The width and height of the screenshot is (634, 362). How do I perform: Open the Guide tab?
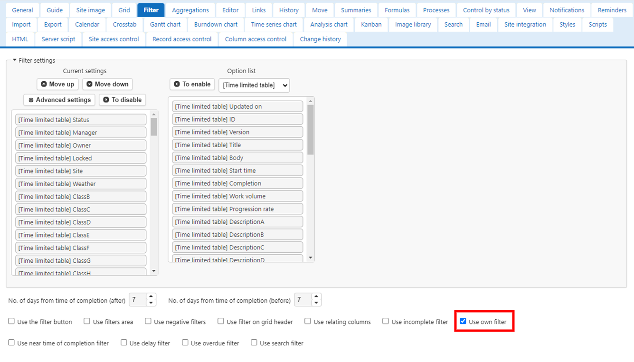55,10
